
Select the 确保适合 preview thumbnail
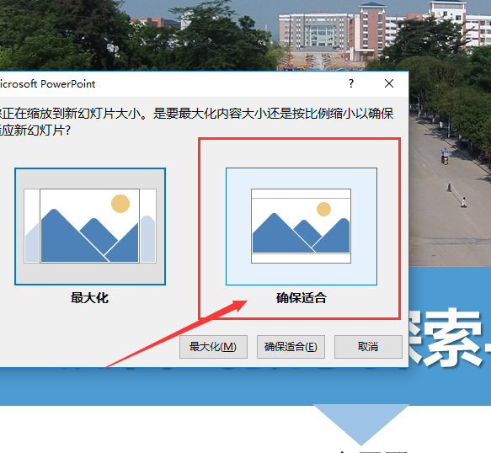tap(302, 226)
